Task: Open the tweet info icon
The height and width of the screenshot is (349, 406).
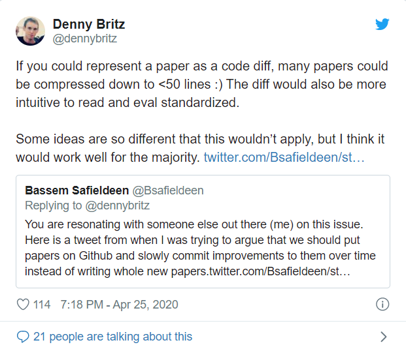Action: 383,305
